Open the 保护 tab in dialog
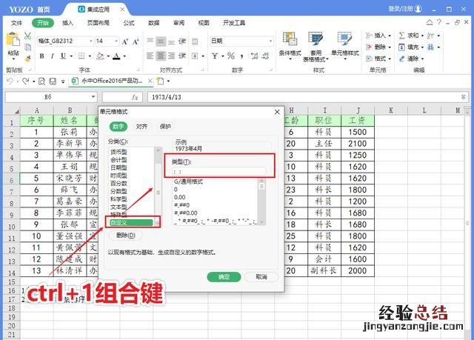 (165, 127)
